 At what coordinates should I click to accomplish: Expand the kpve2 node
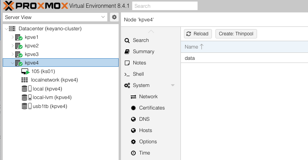(12, 46)
